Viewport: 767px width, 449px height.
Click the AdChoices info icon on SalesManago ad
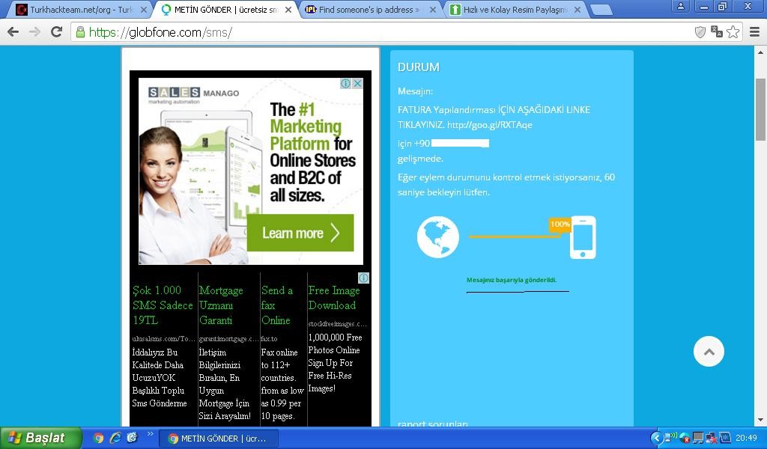coord(345,84)
